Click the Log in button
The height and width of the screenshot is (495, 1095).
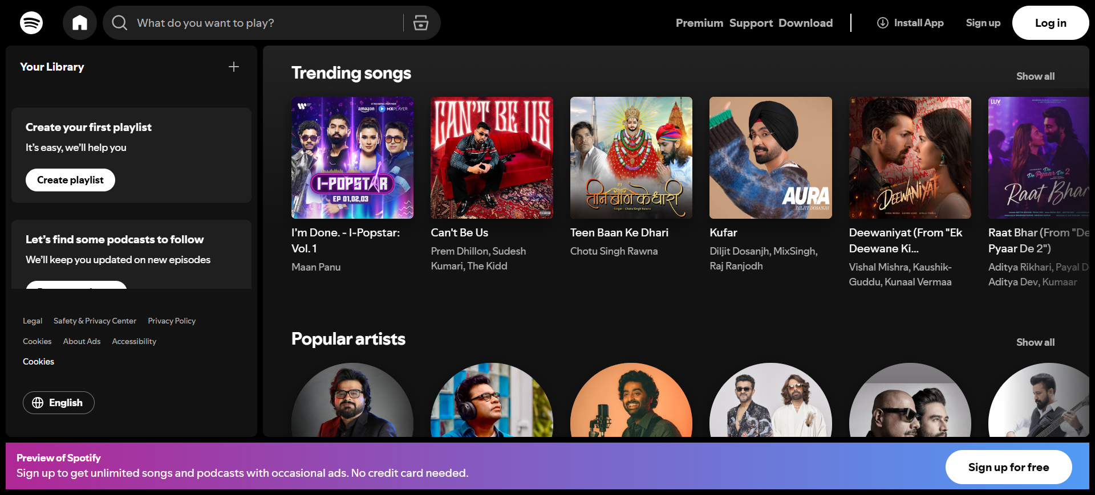1051,23
